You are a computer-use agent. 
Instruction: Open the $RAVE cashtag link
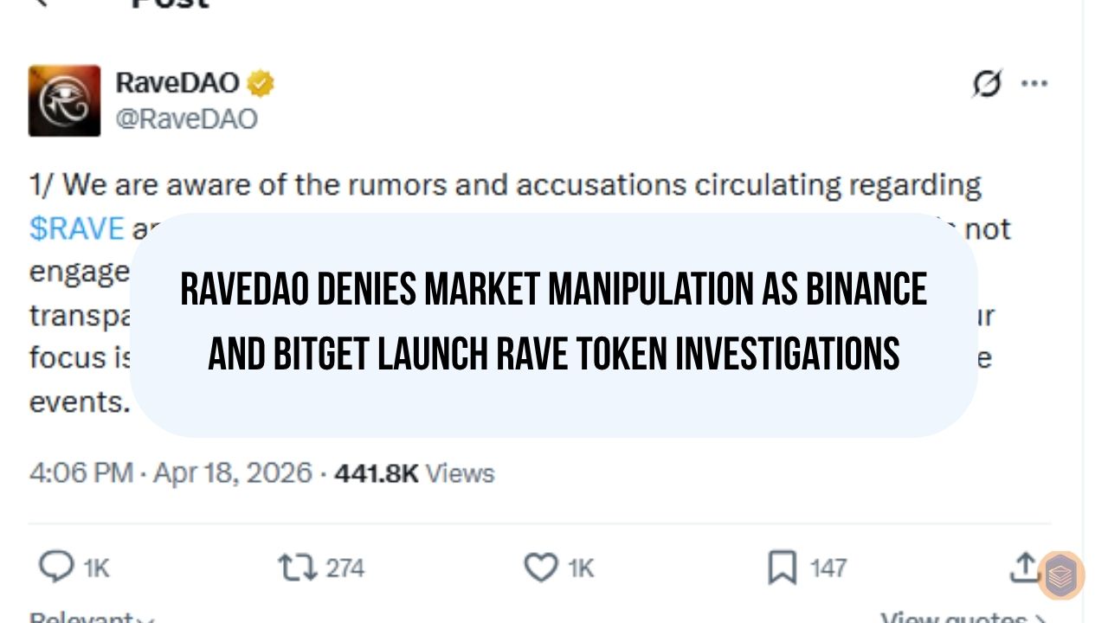pyautogui.click(x=77, y=228)
